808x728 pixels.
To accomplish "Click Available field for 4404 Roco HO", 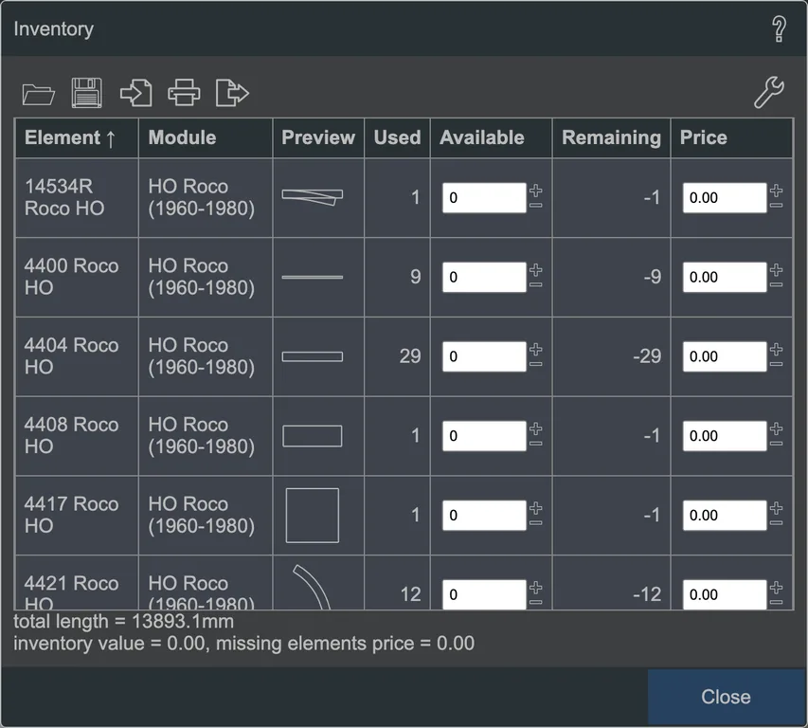I will click(x=484, y=356).
